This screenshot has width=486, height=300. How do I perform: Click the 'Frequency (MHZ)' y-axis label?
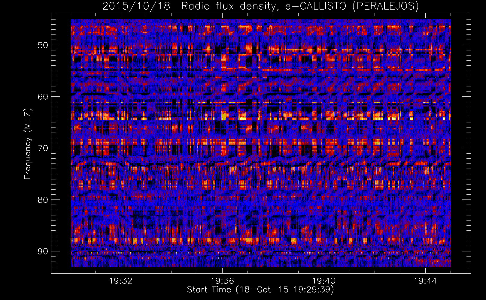28,144
